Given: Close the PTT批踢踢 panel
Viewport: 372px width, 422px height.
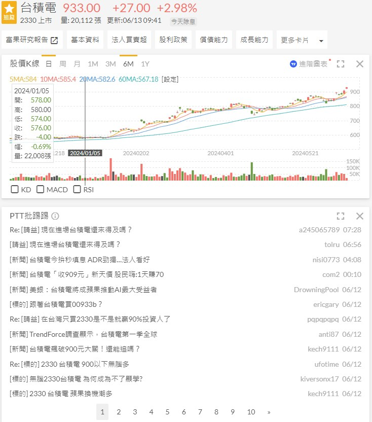Looking at the screenshot, I should [x=360, y=216].
